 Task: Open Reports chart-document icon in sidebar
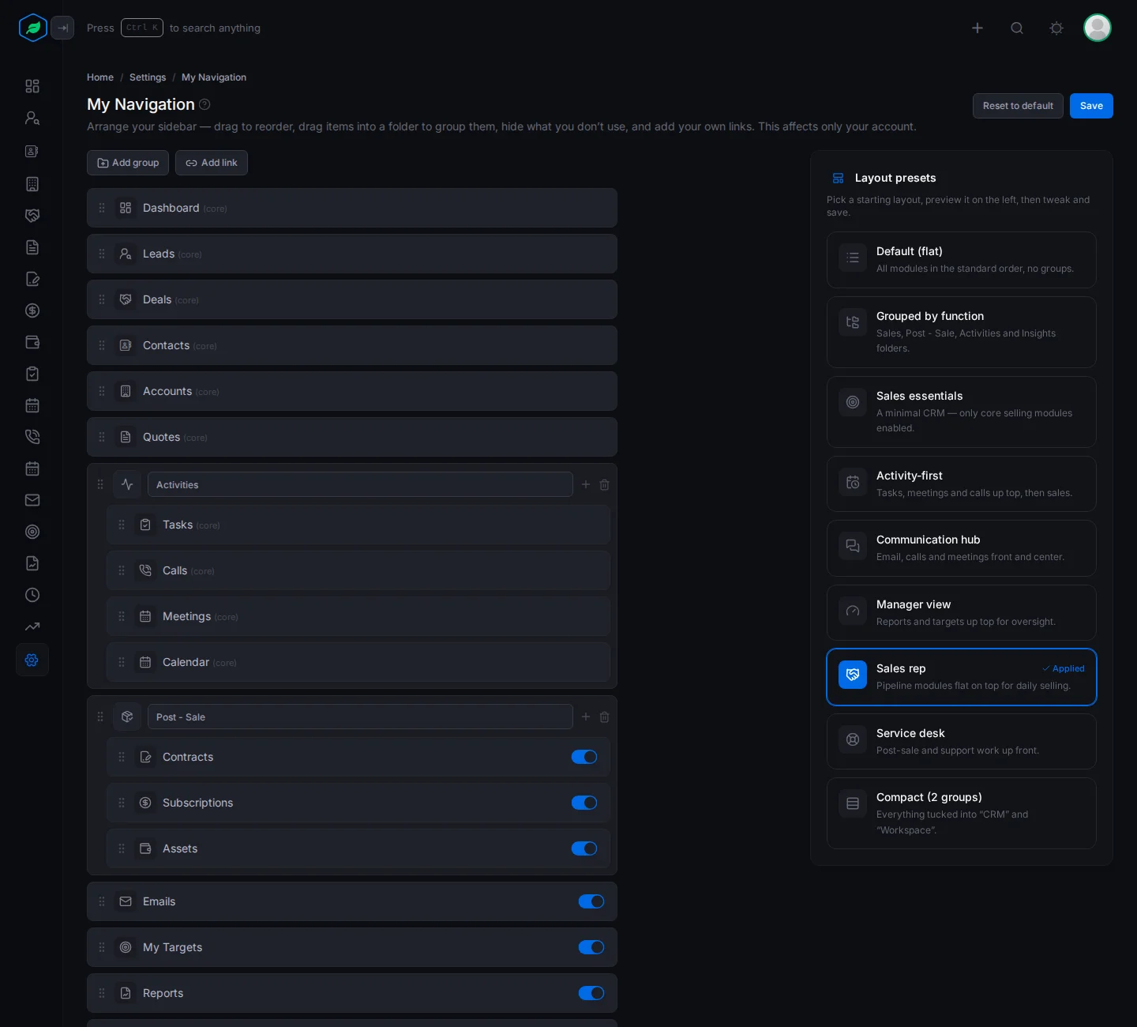coord(32,563)
